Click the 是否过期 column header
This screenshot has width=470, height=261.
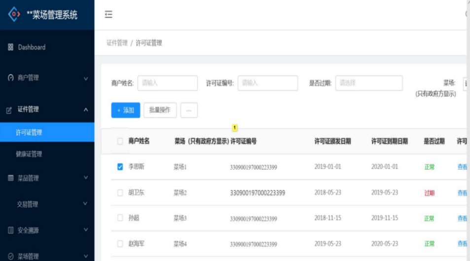click(434, 141)
